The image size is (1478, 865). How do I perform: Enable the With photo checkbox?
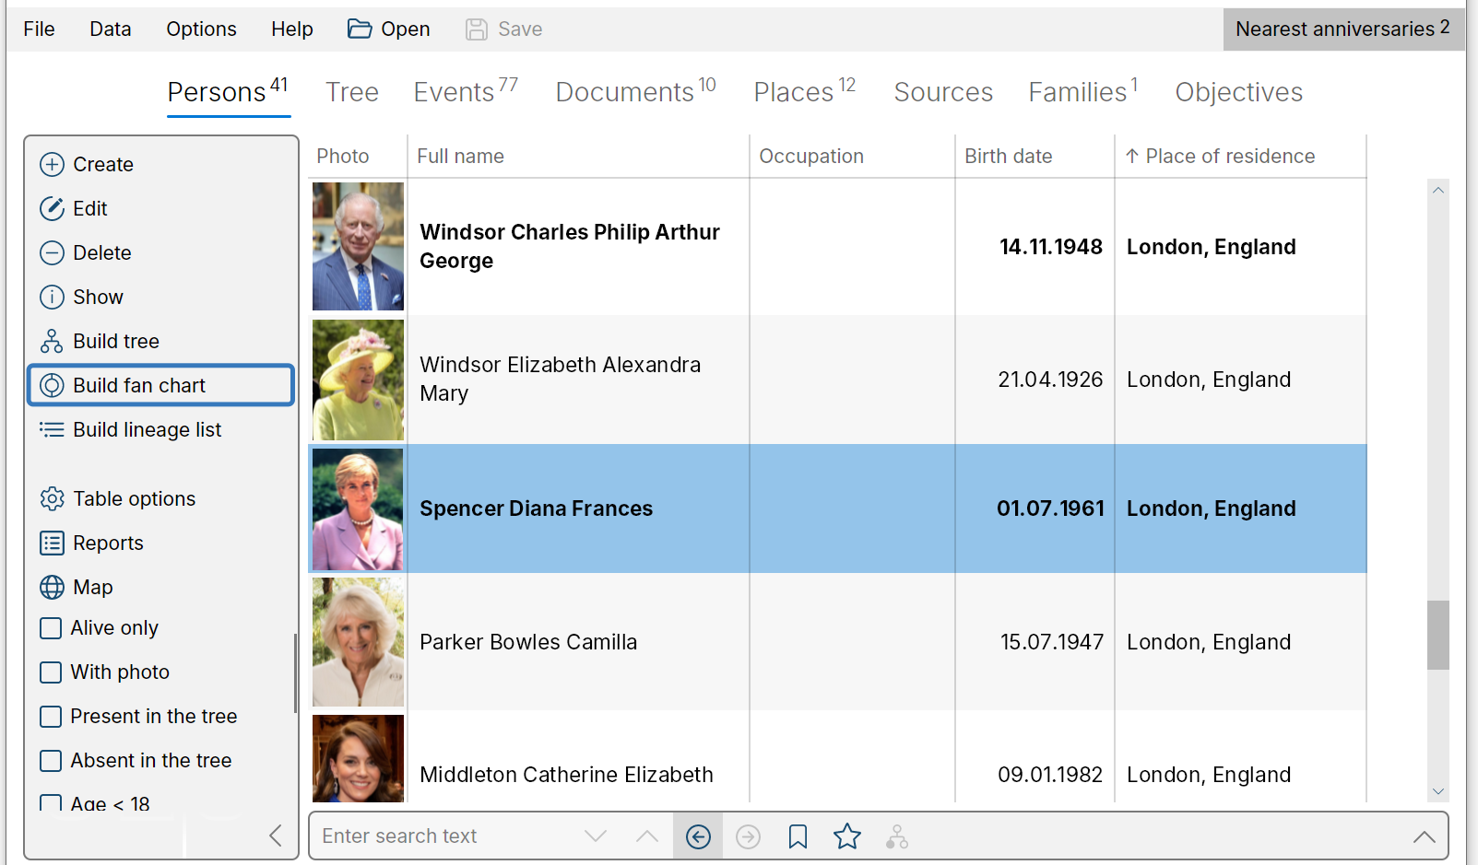(x=52, y=672)
